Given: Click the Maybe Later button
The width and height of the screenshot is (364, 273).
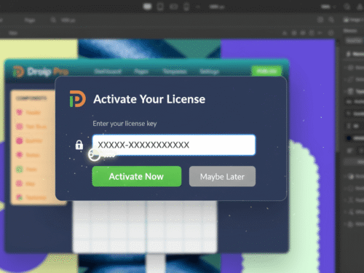Looking at the screenshot, I should [222, 176].
